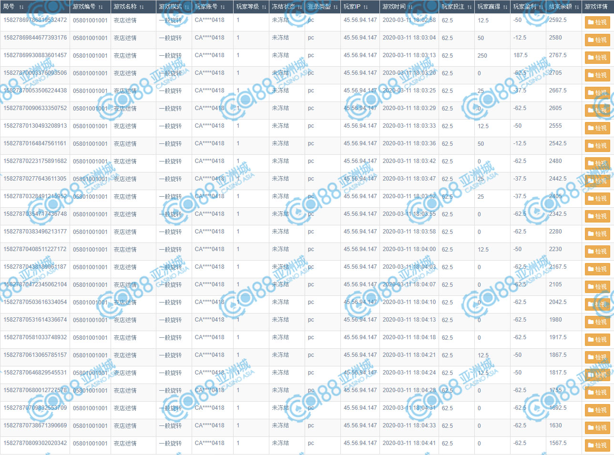Toggle sorting on 登录类型 column icon
The image size is (614, 455).
coord(336,7)
